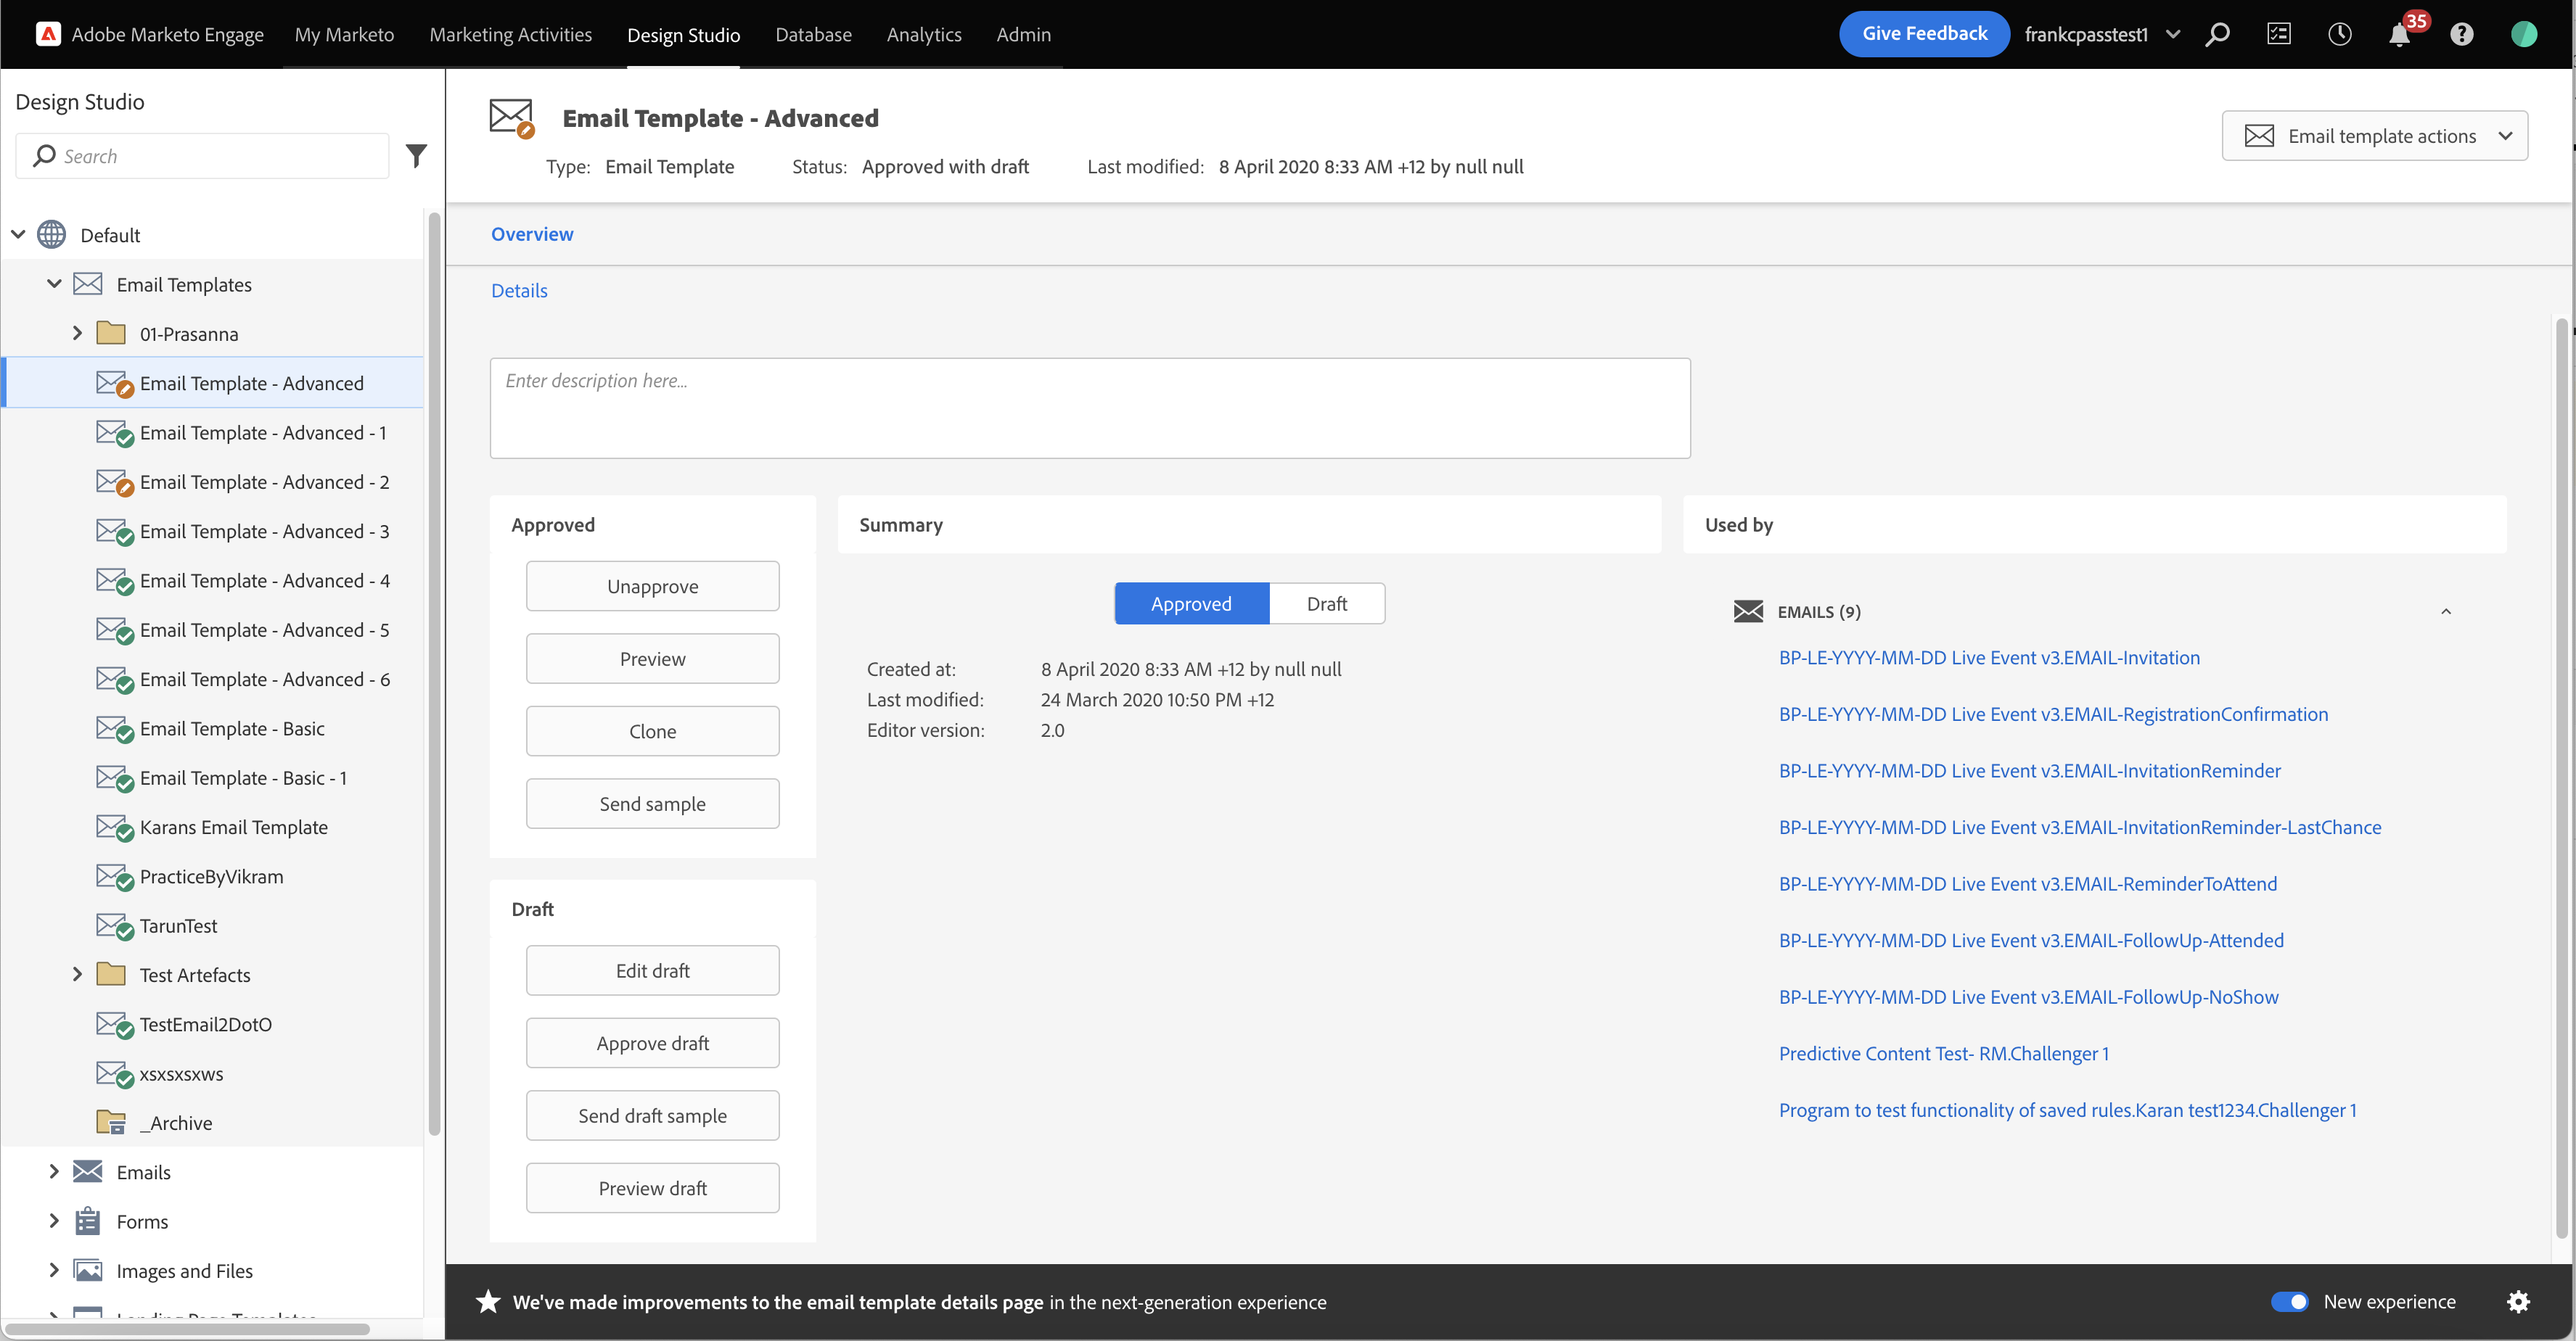Open recent items with the clock icon

coord(2340,33)
